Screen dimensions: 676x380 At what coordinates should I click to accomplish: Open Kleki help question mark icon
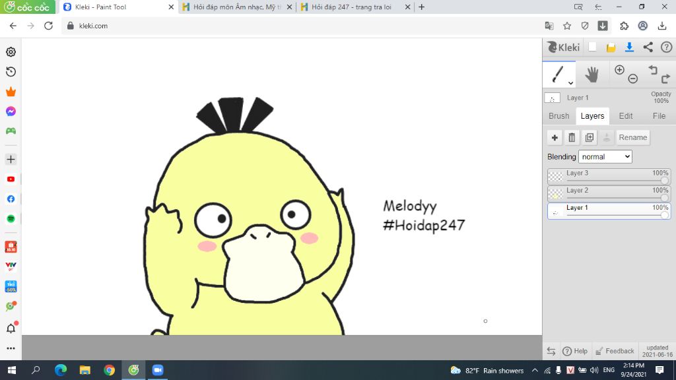(667, 47)
